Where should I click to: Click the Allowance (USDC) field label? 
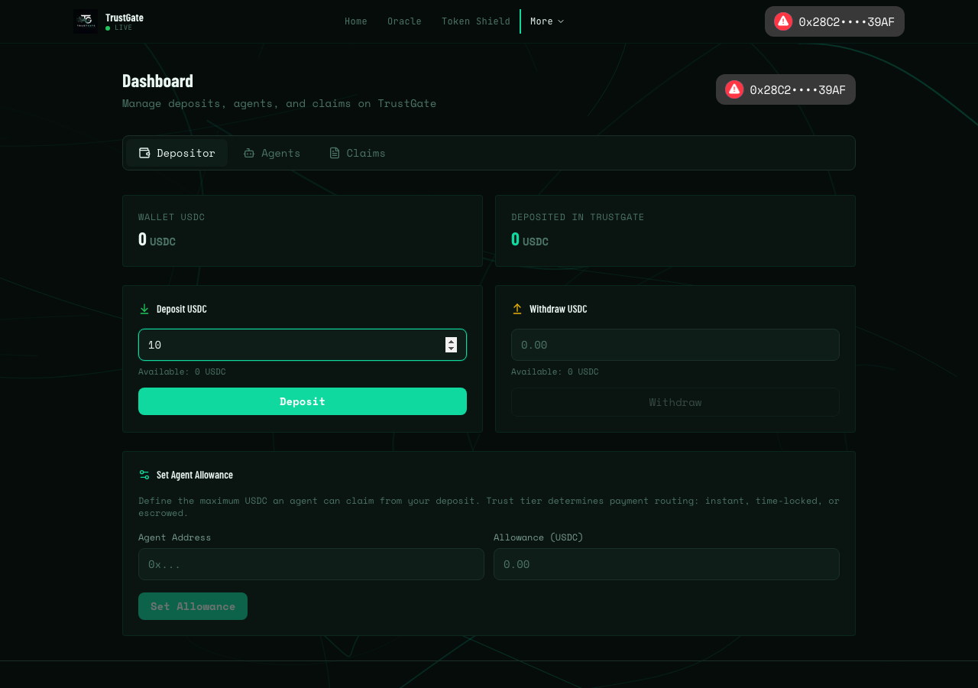[x=539, y=537]
